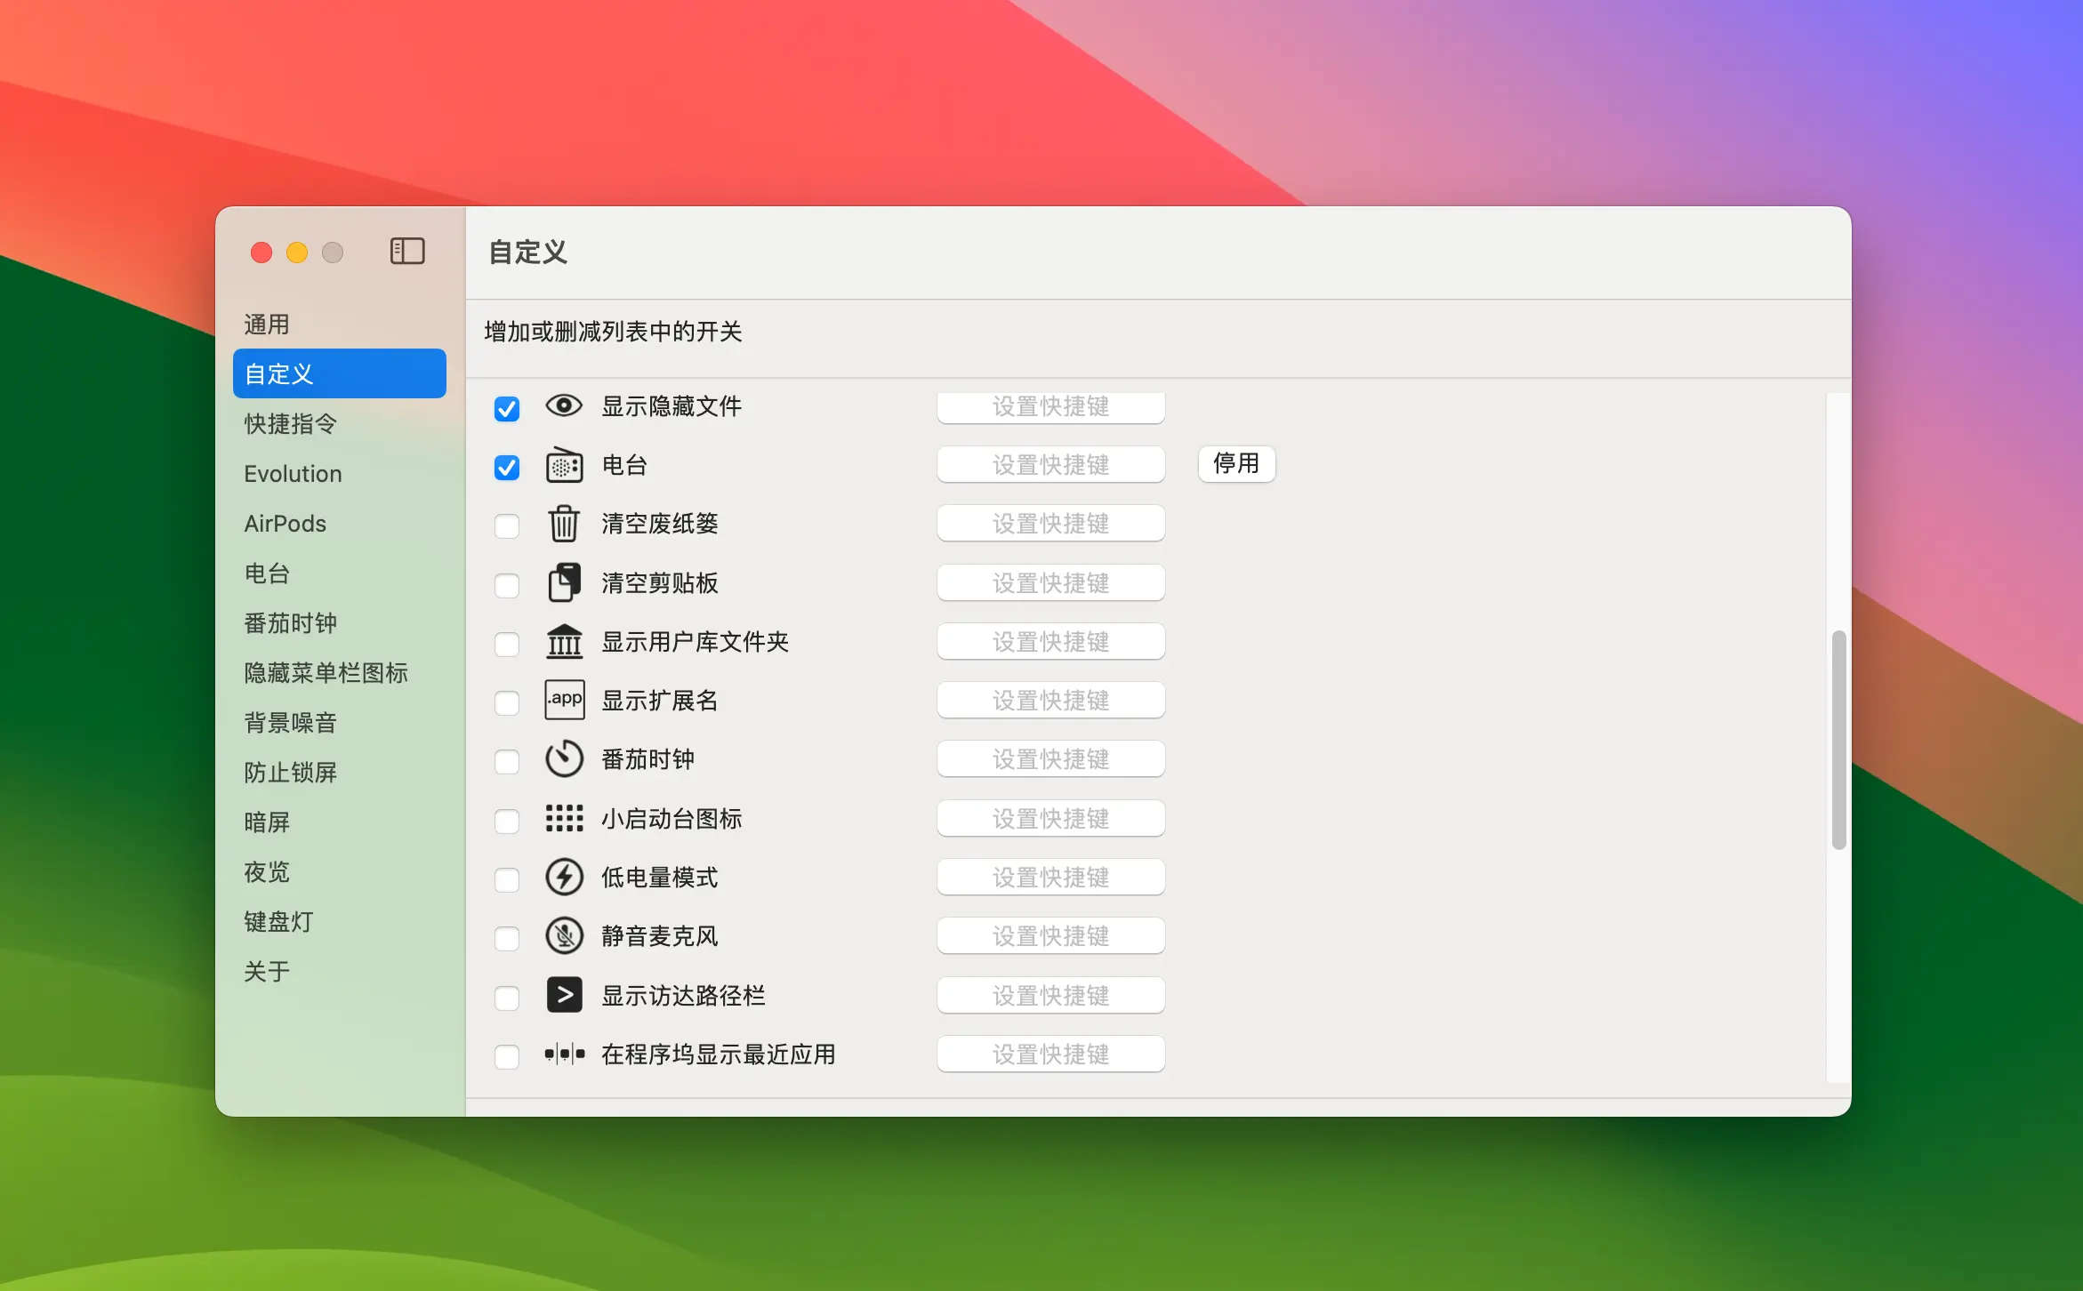
Task: Click the sidebar toggle icon
Action: point(407,252)
